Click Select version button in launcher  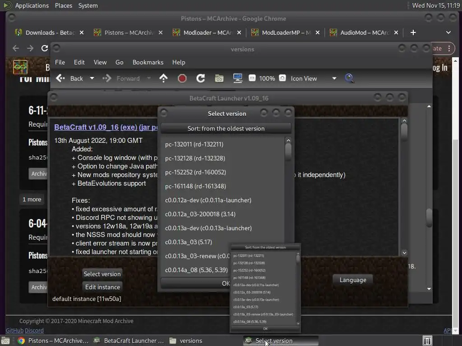(x=102, y=274)
